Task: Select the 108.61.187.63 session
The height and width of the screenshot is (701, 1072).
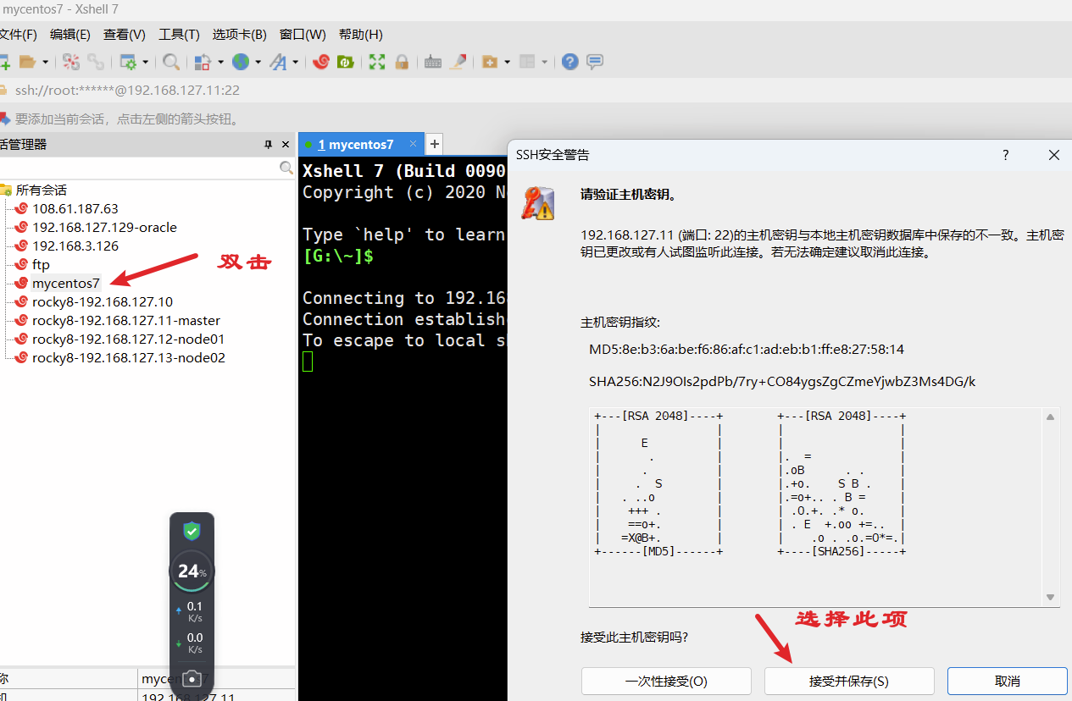Action: 75,208
